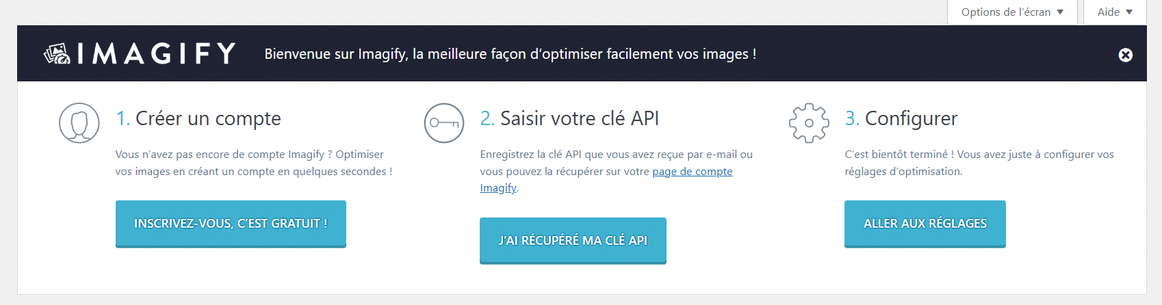This screenshot has height=305, width=1162.
Task: Click the user avatar account icon
Action: click(79, 123)
